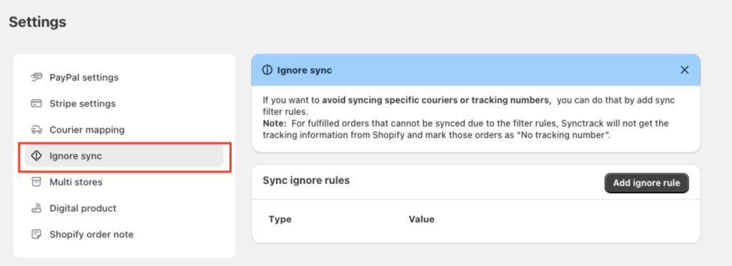732x266 pixels.
Task: Select the highlighted Ignore sync menu item
Action: (x=124, y=156)
